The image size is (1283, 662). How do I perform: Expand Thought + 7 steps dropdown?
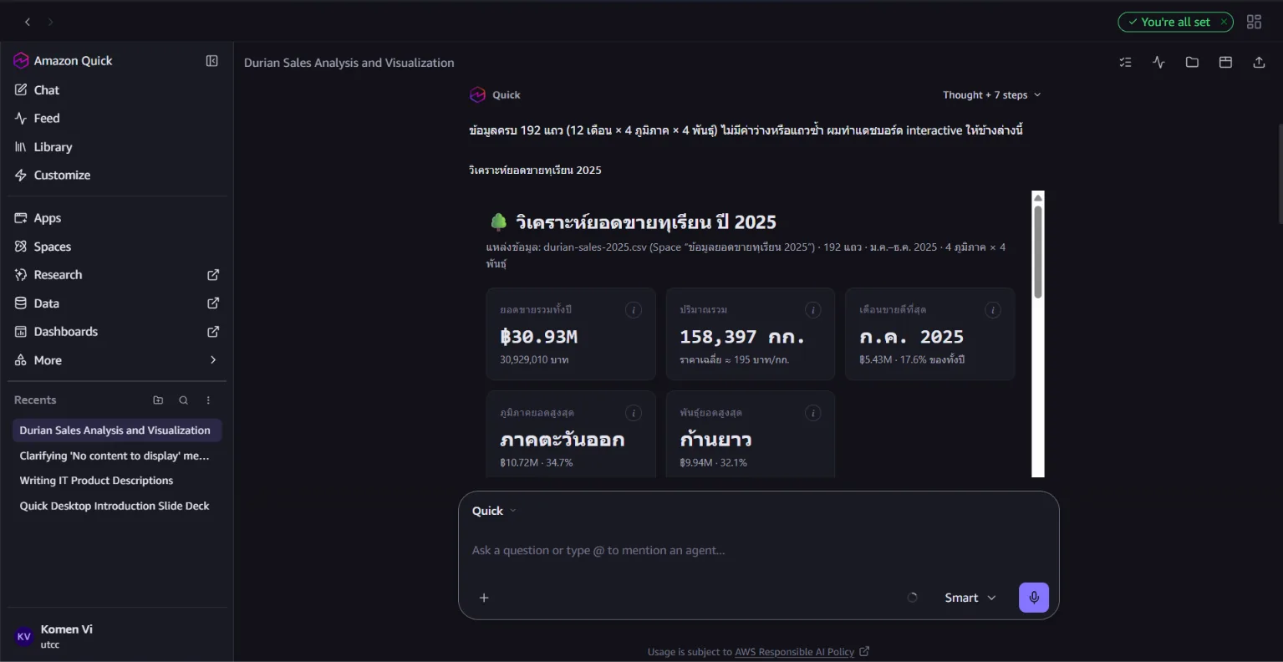(992, 95)
